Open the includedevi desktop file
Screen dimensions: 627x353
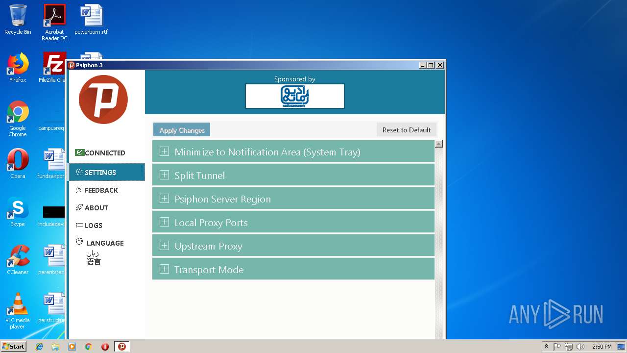pos(52,216)
